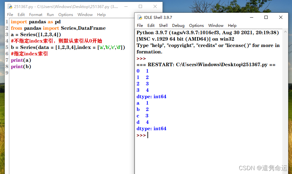The image size is (292, 174).
Task: Open File menu in IDLE Shell
Action: coord(140,26)
